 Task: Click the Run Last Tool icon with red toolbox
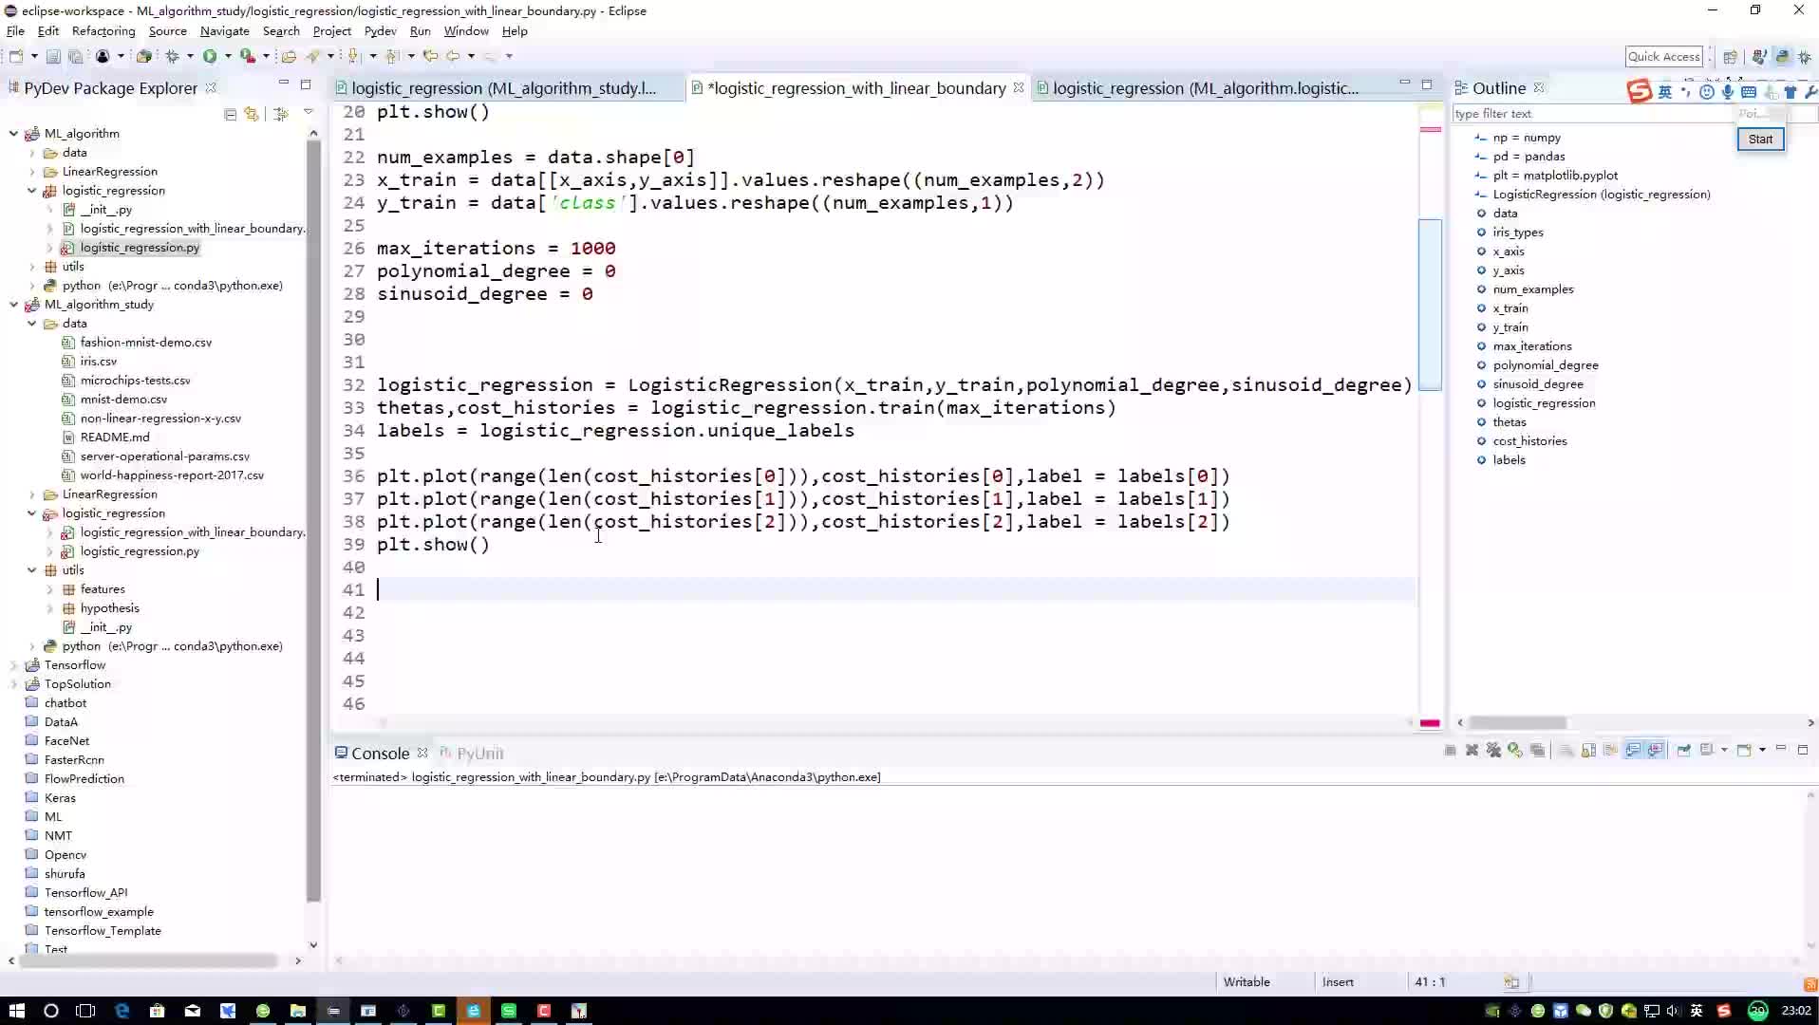(x=247, y=56)
